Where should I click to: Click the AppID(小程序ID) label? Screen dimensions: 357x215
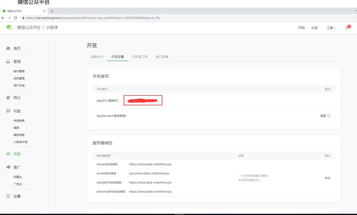pos(107,100)
